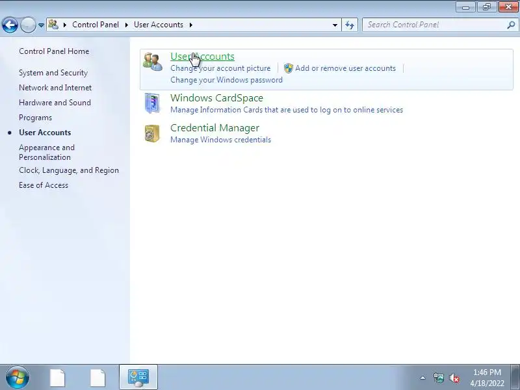Viewport: 520px width, 390px height.
Task: Click the Back navigation arrow button
Action: (x=10, y=25)
